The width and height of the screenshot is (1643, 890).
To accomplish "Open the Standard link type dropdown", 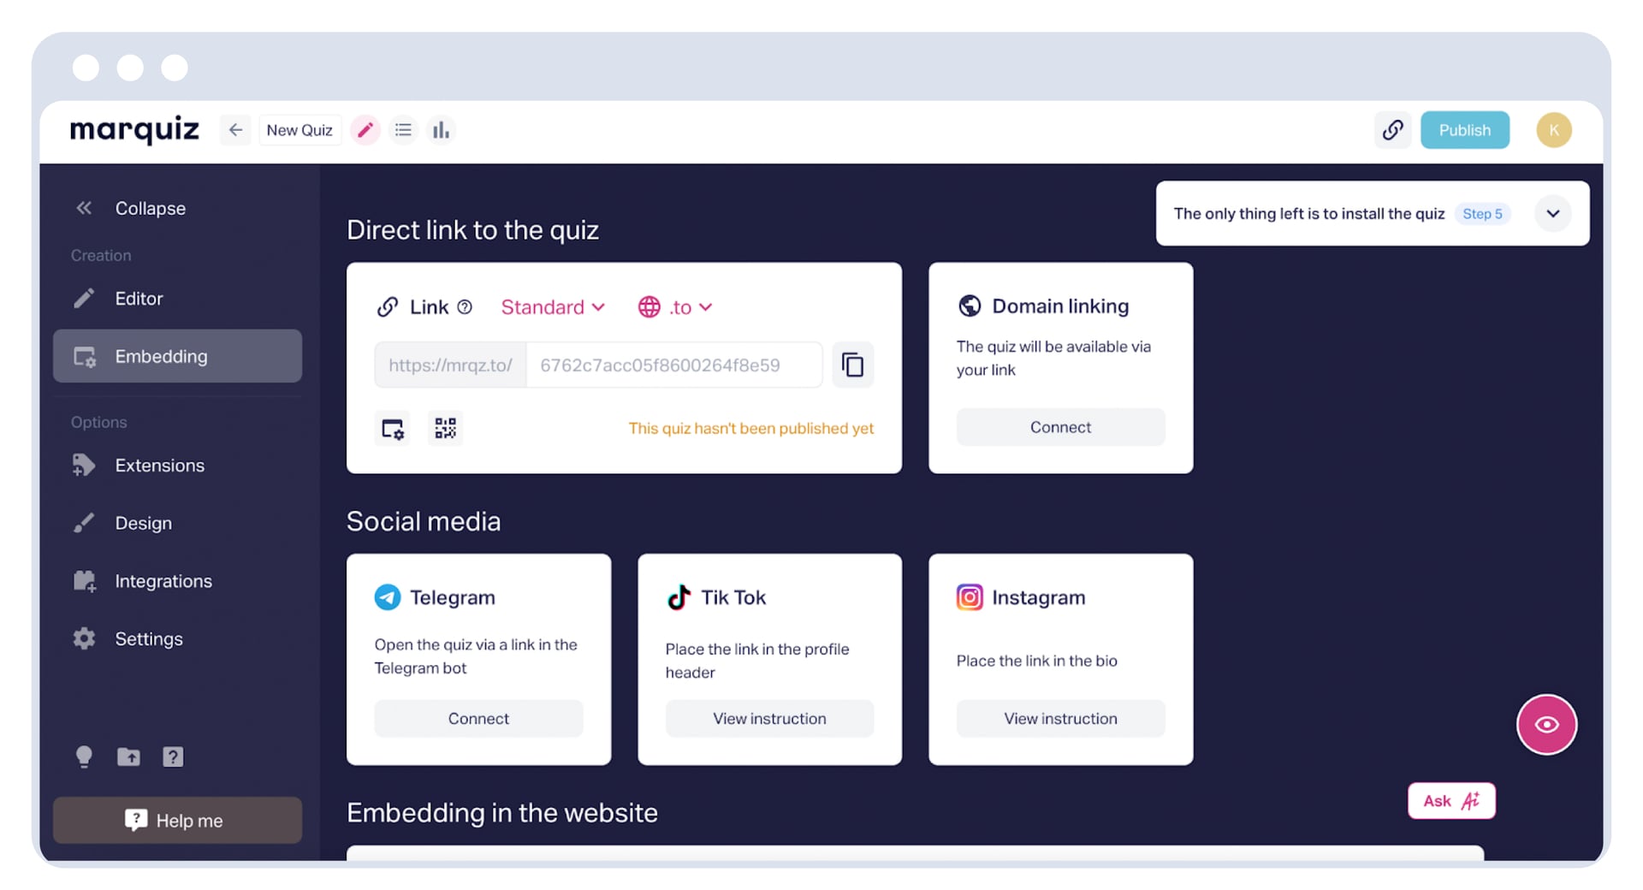I will [553, 307].
